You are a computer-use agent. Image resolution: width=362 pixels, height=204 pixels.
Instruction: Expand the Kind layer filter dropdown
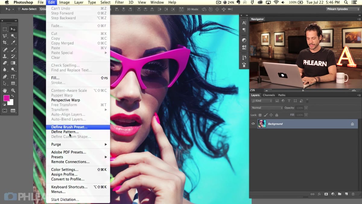click(262, 101)
